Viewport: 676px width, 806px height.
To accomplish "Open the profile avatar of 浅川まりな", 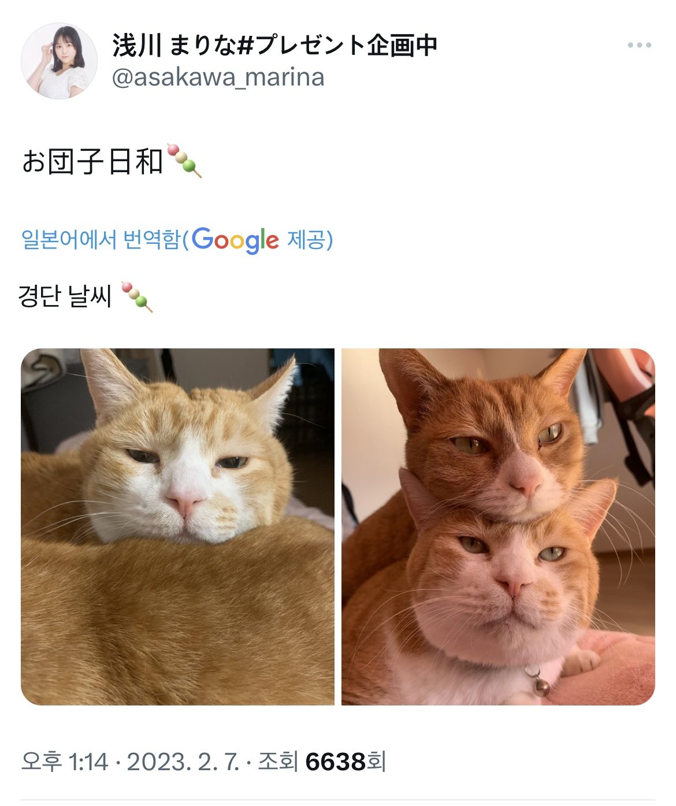I will [x=59, y=61].
